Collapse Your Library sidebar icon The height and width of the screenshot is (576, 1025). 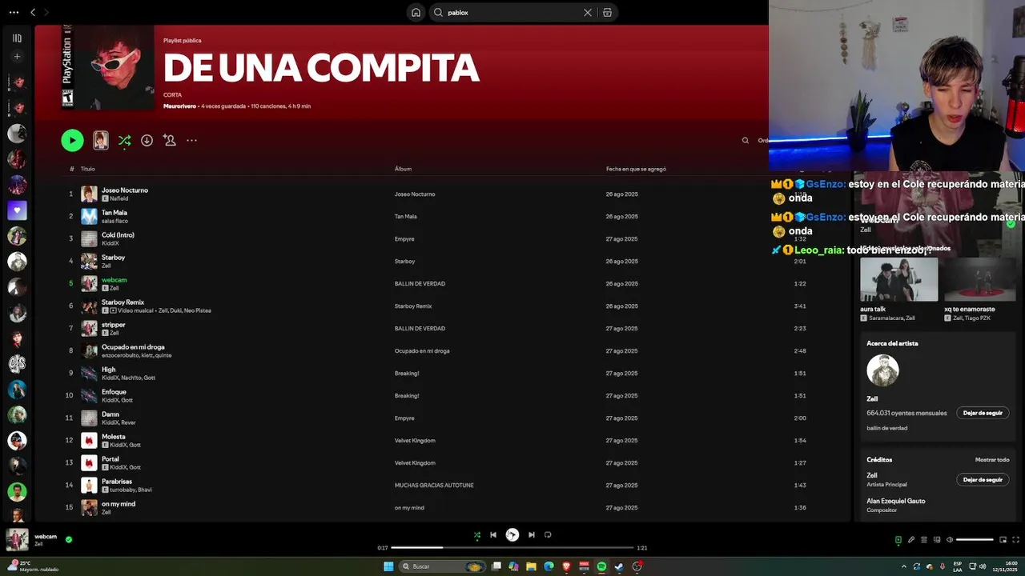pyautogui.click(x=17, y=38)
